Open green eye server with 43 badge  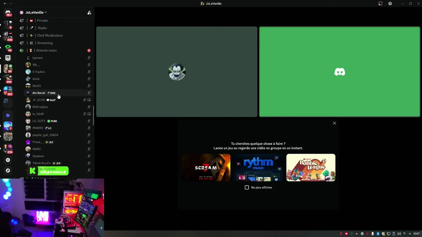click(8, 47)
